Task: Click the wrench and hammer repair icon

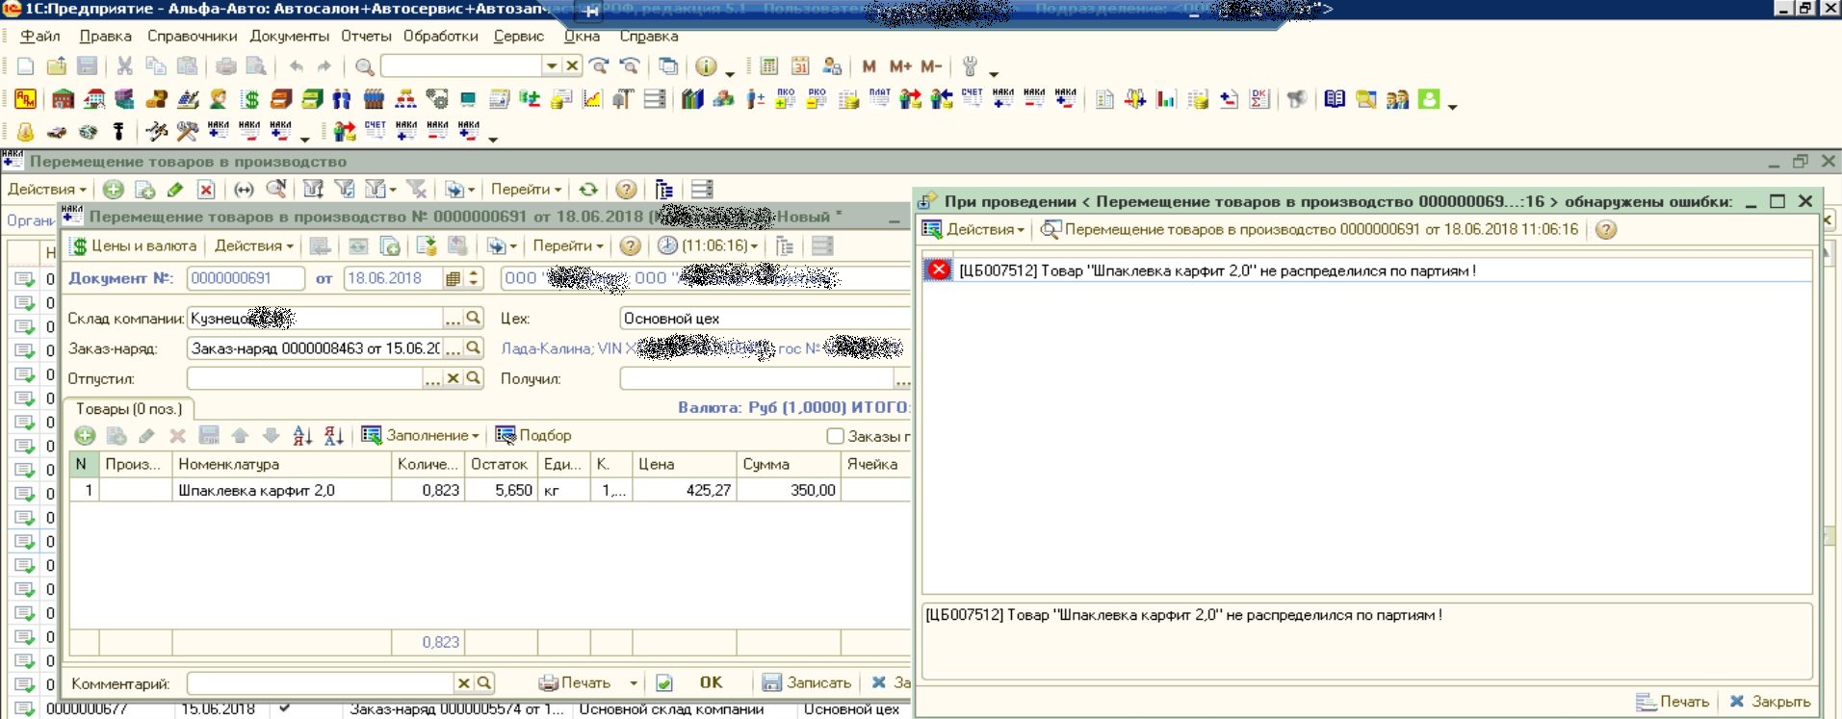Action: click(187, 131)
